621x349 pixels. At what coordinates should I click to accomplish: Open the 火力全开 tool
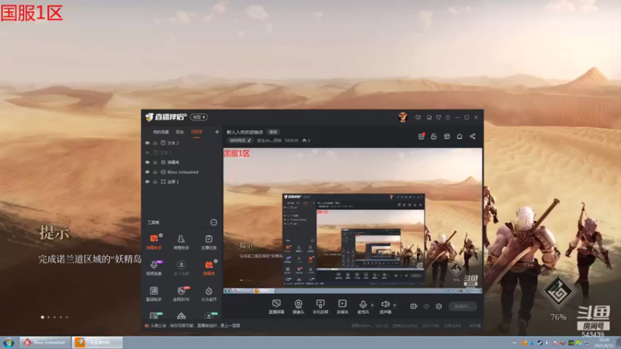[x=209, y=294]
